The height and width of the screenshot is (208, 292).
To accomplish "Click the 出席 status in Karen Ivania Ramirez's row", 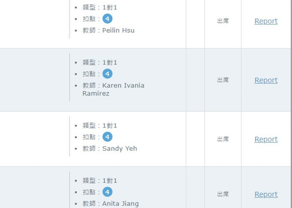I will point(223,80).
